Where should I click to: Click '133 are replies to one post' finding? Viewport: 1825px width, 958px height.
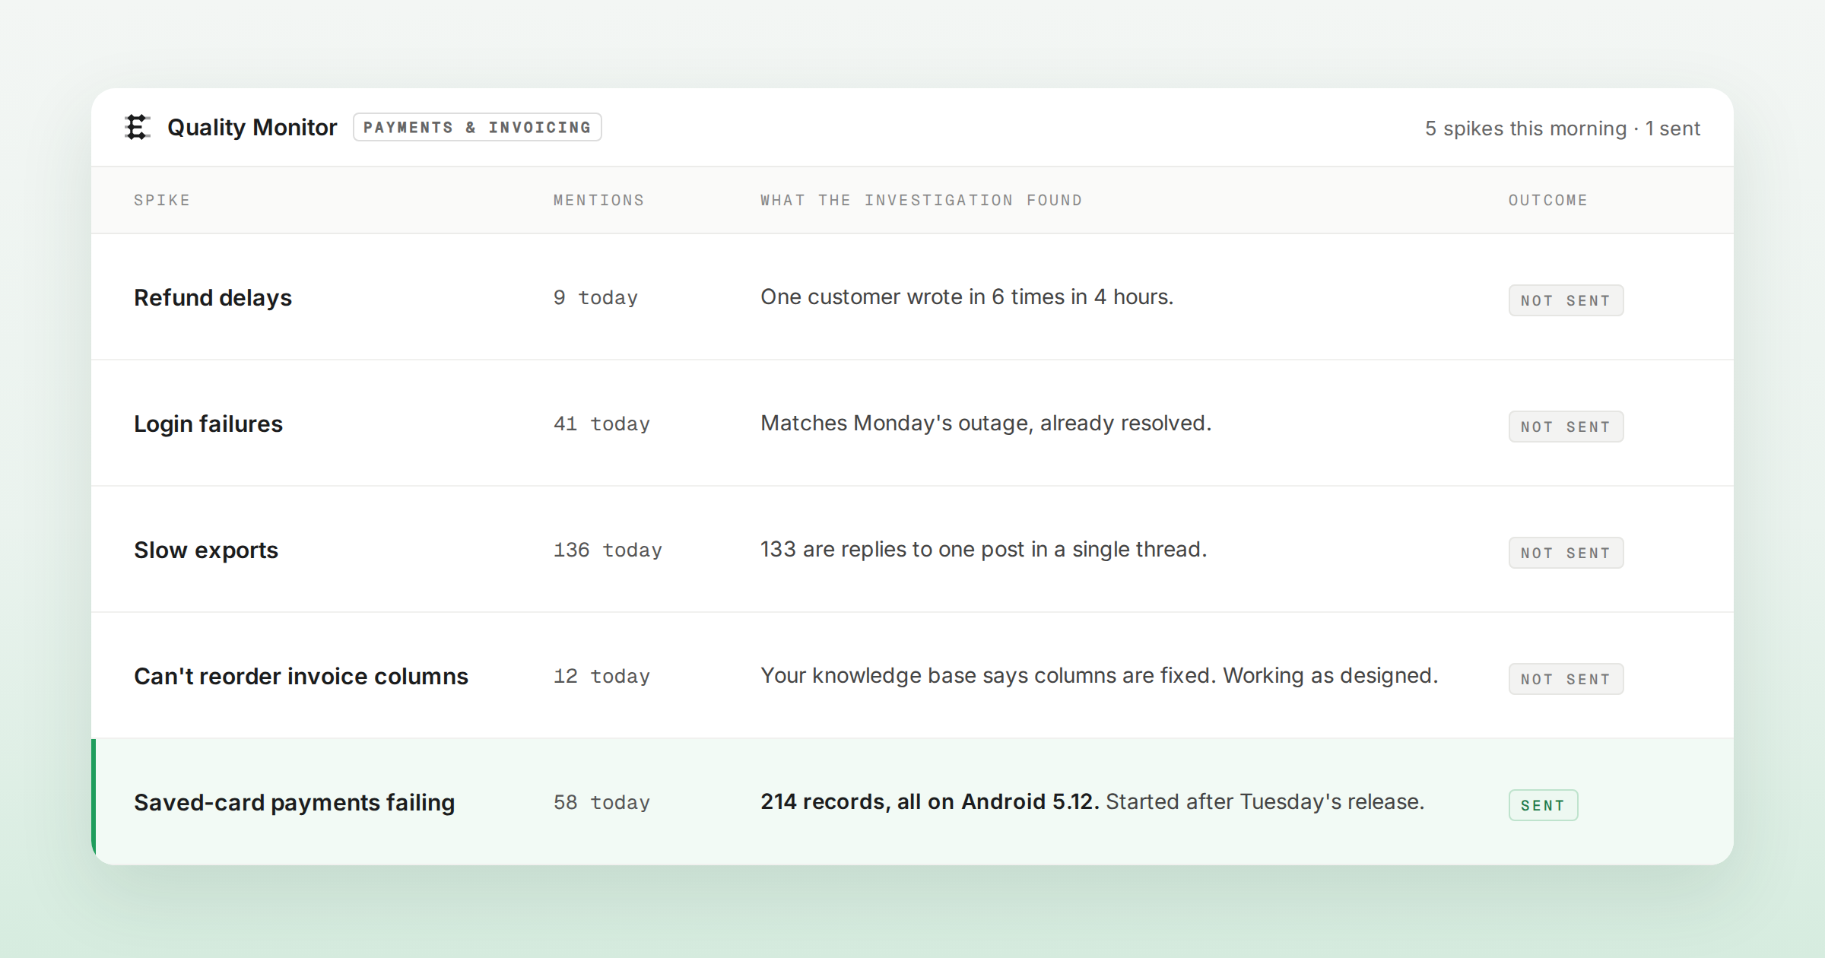point(984,549)
